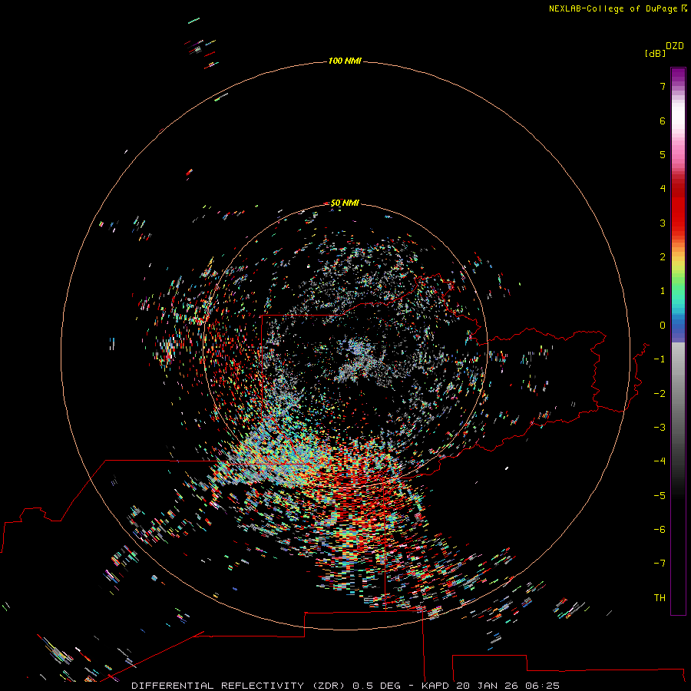Click the -1 value on color scale
Viewport: 691px width, 691px height.
coord(660,359)
